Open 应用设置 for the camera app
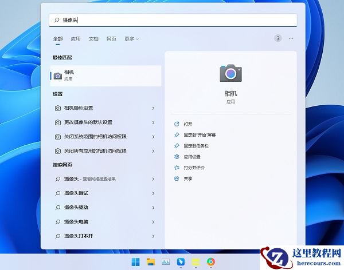344x270 pixels. [192, 157]
